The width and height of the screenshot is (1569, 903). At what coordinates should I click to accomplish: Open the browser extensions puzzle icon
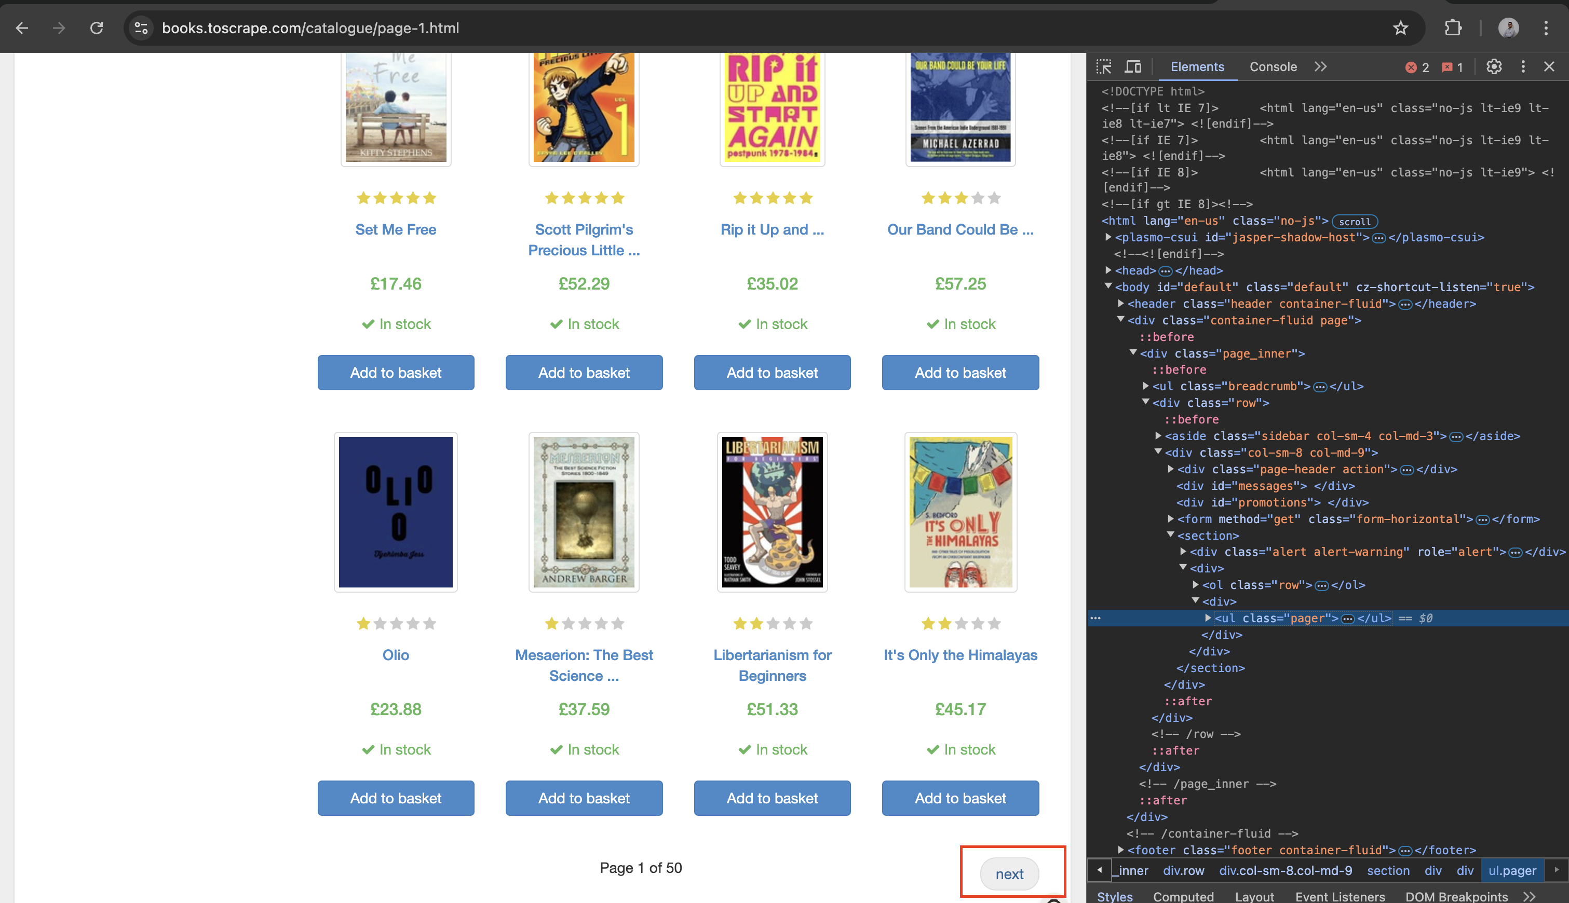pyautogui.click(x=1452, y=28)
